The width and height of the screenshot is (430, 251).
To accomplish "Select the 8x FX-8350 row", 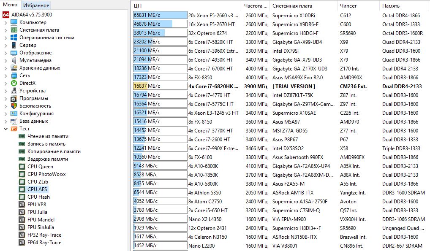I will 281,77.
